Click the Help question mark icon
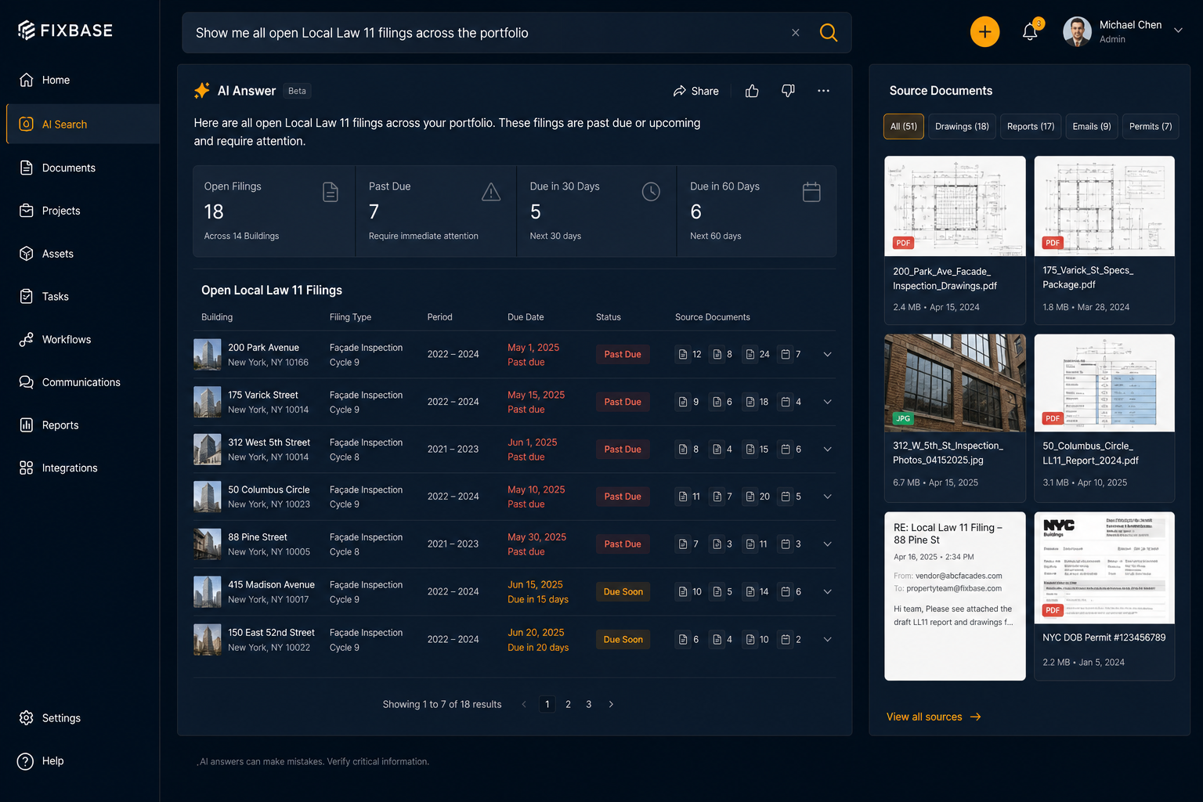Viewport: 1203px width, 802px height. 26,761
